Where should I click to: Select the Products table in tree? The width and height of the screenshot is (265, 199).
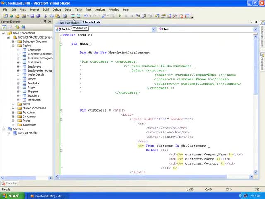click(33, 83)
